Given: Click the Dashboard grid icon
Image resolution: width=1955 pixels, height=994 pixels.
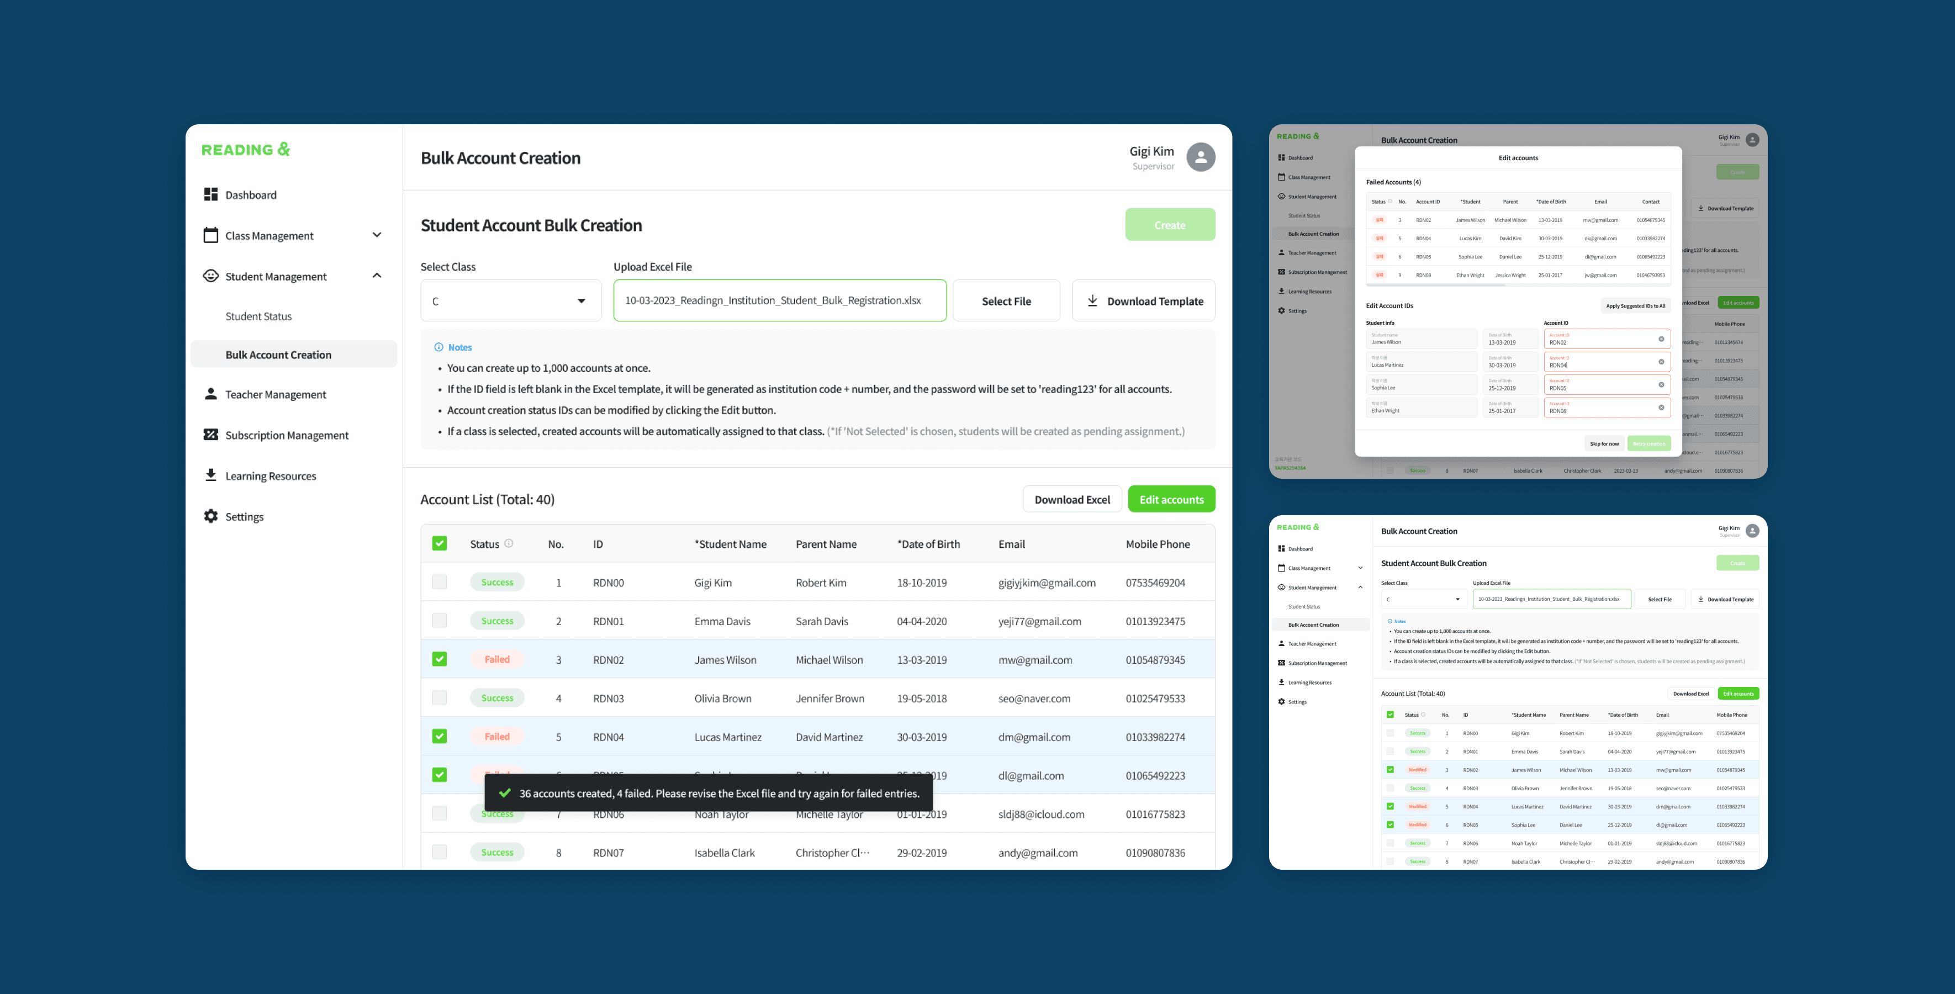Looking at the screenshot, I should (x=210, y=194).
